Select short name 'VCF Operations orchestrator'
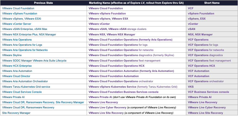Viewport: 238px width, 116px height. [212, 81]
